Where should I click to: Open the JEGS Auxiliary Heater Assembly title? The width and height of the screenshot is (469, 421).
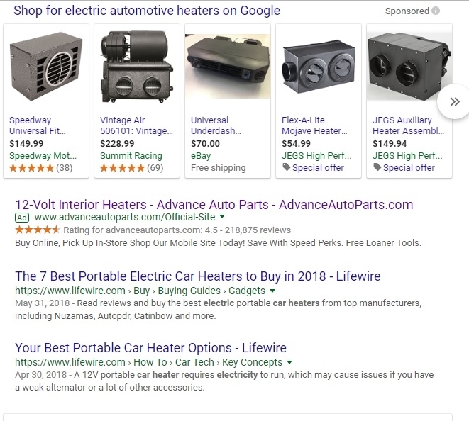408,125
